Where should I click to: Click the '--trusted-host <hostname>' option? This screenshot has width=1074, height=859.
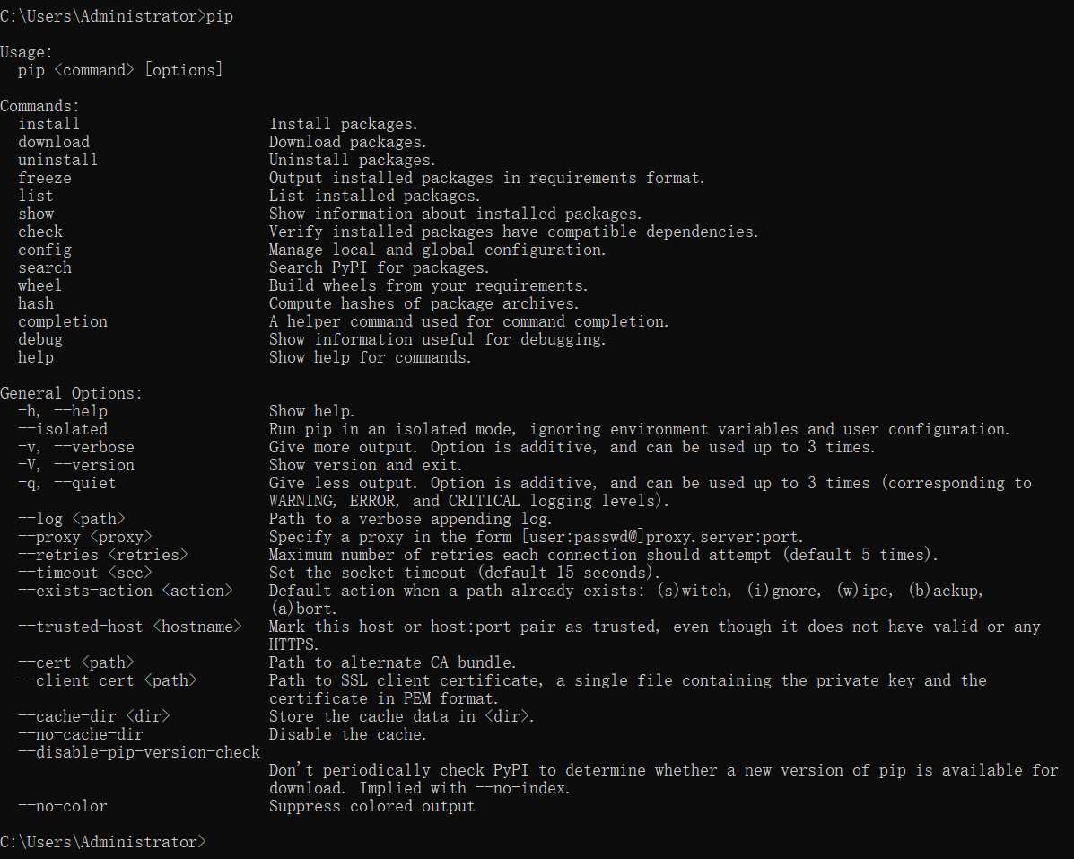click(130, 627)
